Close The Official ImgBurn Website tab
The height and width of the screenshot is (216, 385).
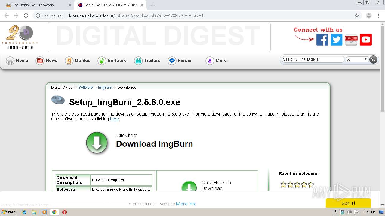(x=70, y=5)
